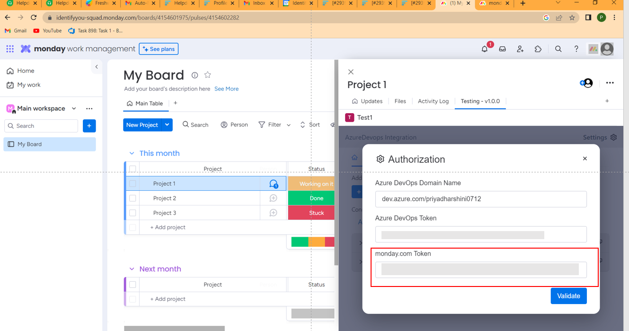This screenshot has width=629, height=331.
Task: Open Project 1 panel more options menu
Action: coord(610,83)
